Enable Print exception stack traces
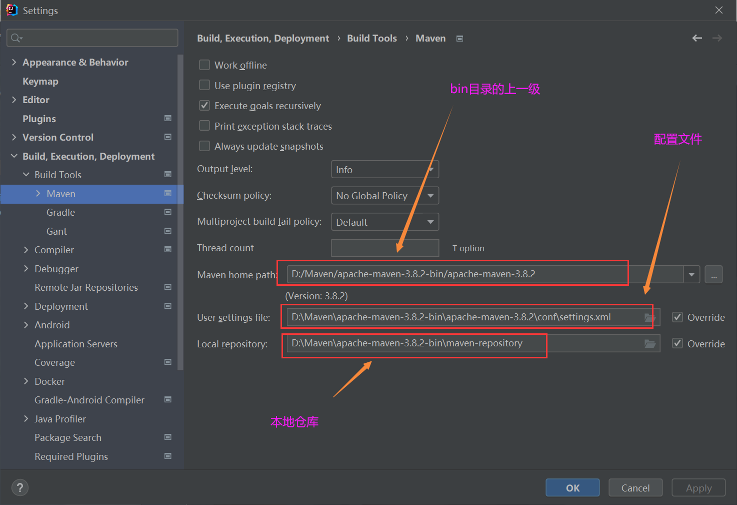The height and width of the screenshot is (505, 737). [204, 126]
